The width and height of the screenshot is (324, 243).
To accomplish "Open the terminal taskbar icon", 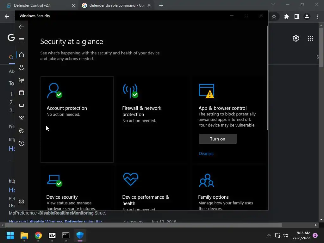I will 66,235.
